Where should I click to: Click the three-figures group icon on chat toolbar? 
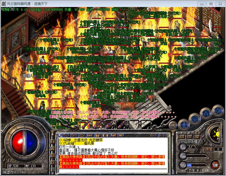click(89, 135)
